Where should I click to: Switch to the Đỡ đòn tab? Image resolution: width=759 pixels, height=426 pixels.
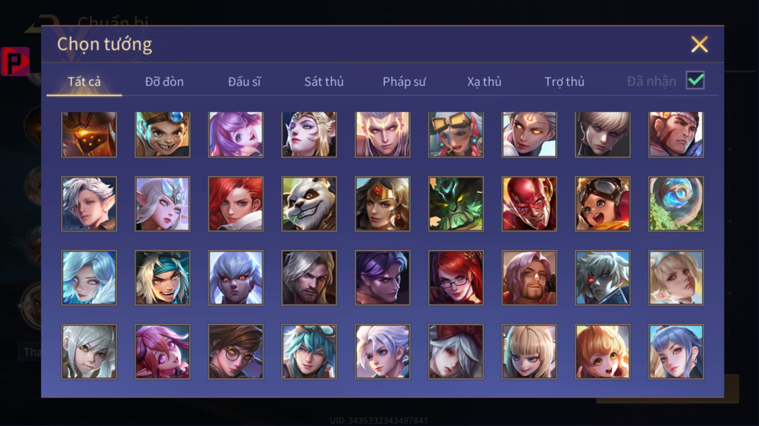click(x=164, y=82)
